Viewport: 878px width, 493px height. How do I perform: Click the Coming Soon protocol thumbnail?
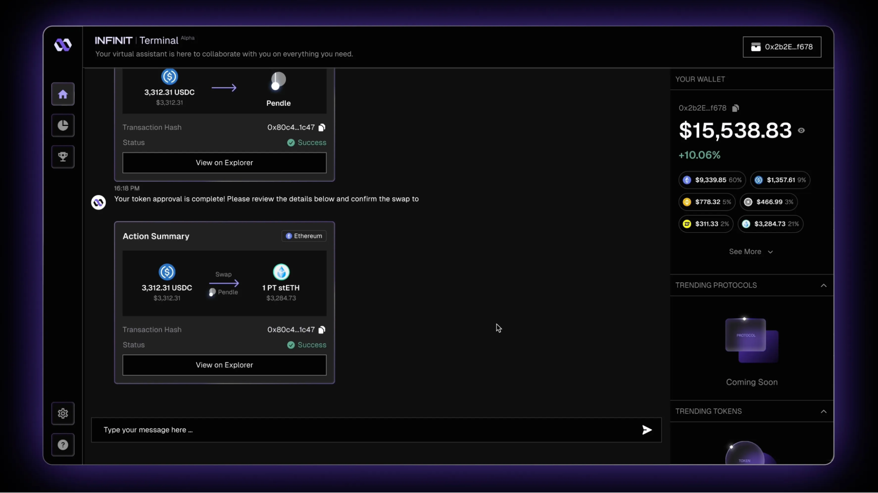click(x=752, y=340)
